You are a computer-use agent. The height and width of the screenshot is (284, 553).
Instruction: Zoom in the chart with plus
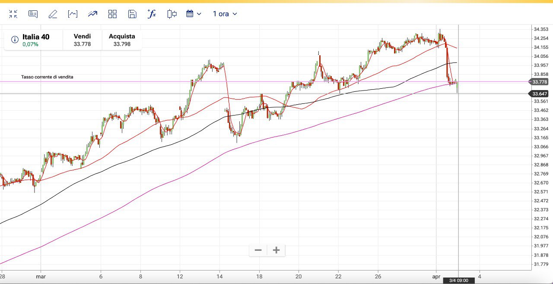276,250
